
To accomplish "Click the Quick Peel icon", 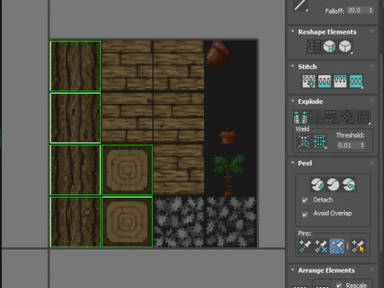I will point(317,185).
